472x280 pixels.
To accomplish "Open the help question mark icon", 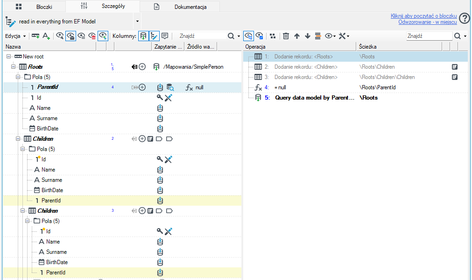I will click(x=465, y=19).
